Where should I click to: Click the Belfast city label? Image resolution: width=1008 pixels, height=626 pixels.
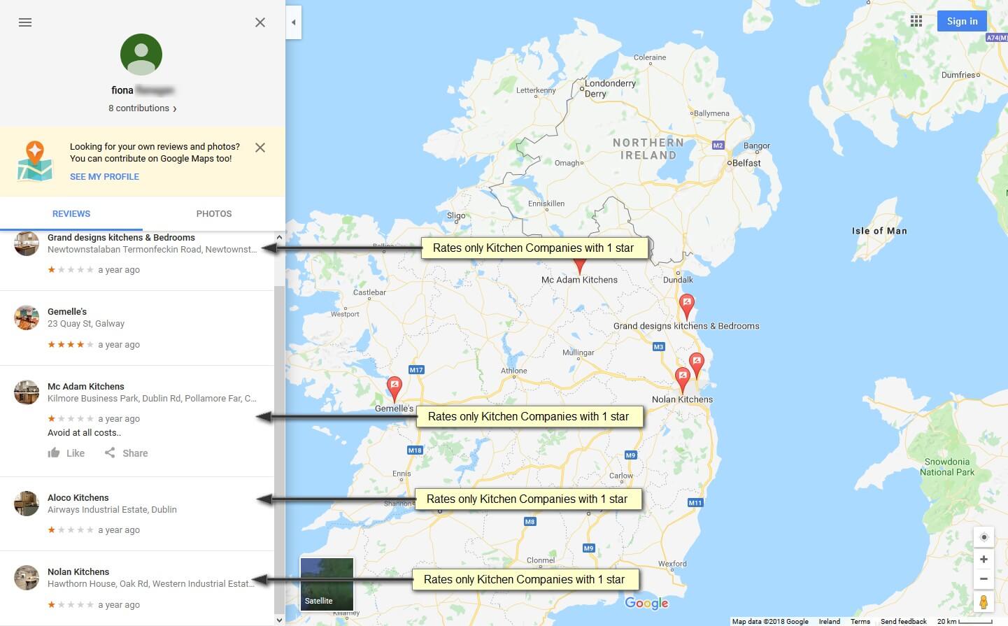746,163
